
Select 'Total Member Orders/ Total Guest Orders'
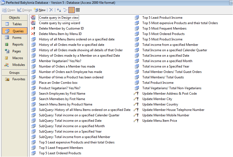click(x=172, y=72)
